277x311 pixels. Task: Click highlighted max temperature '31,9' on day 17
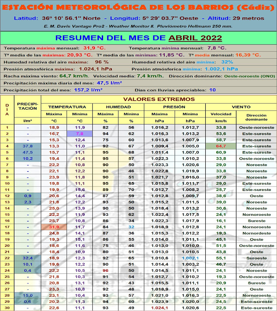(x=54, y=227)
